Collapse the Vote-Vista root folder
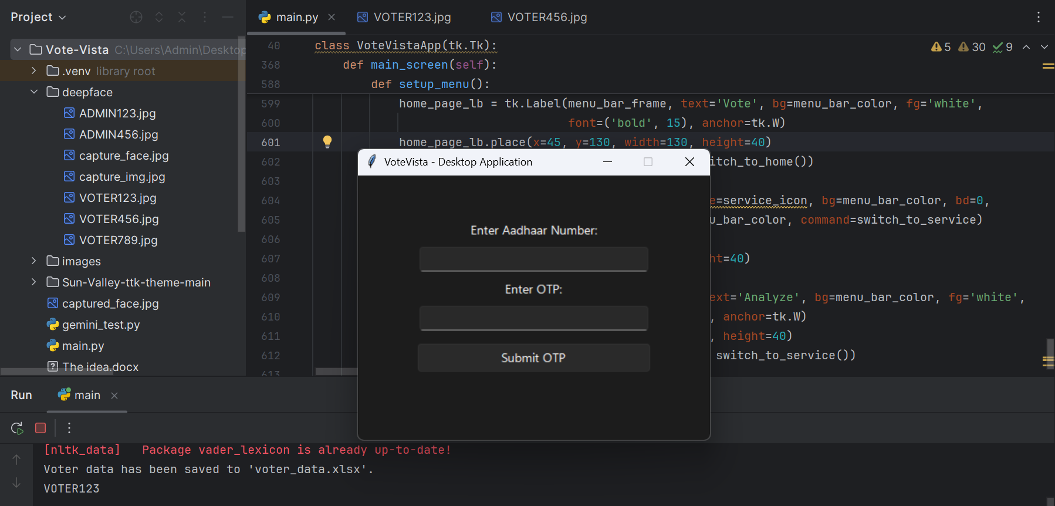The height and width of the screenshot is (506, 1055). 18,49
